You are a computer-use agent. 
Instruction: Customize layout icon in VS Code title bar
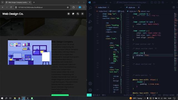pyautogui.click(x=163, y=2)
